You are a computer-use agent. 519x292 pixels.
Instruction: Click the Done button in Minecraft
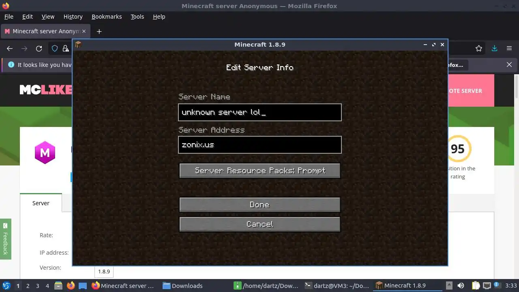(259, 205)
